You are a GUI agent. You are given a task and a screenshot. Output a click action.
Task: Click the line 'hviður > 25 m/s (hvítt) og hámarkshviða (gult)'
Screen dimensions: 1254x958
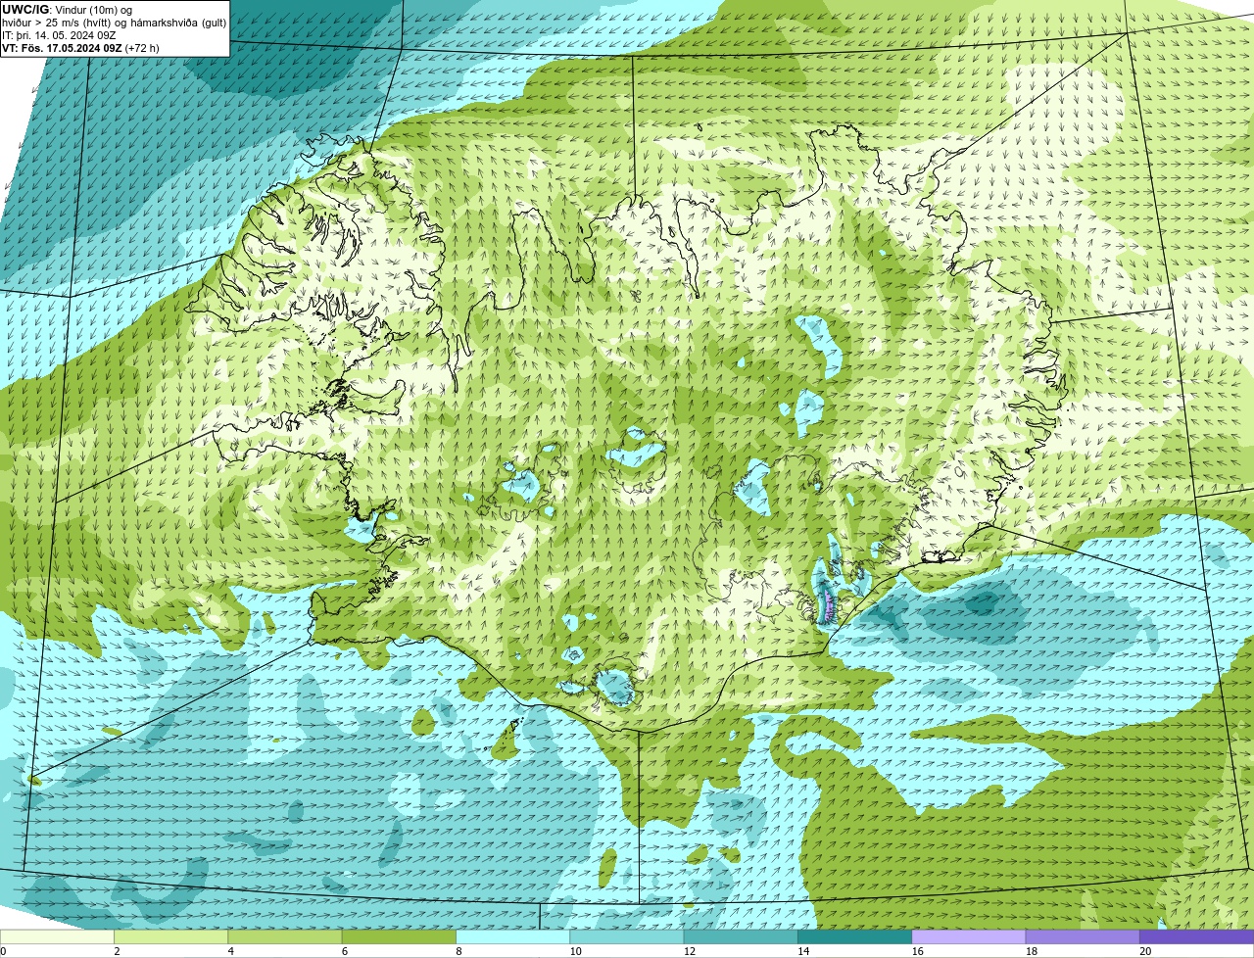pos(114,22)
